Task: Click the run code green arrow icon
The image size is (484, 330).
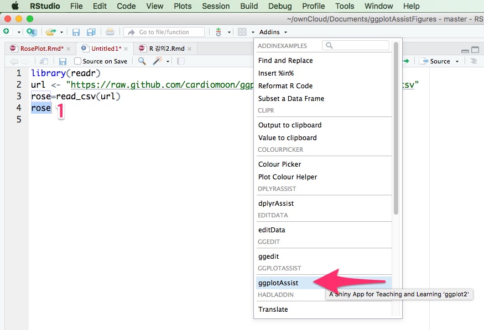Action: point(405,61)
